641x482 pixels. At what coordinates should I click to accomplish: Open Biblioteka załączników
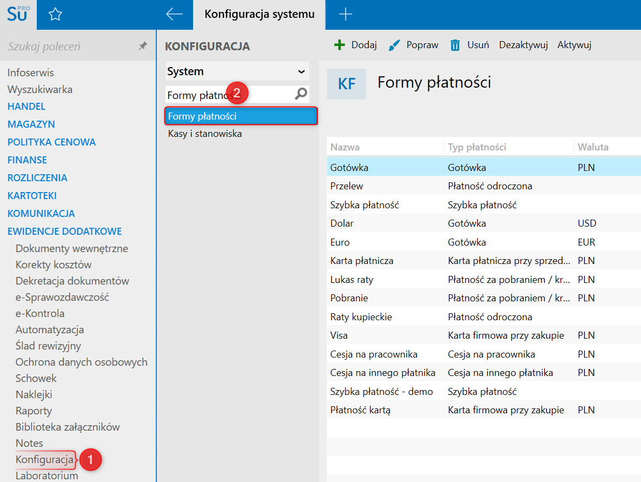[x=68, y=427]
